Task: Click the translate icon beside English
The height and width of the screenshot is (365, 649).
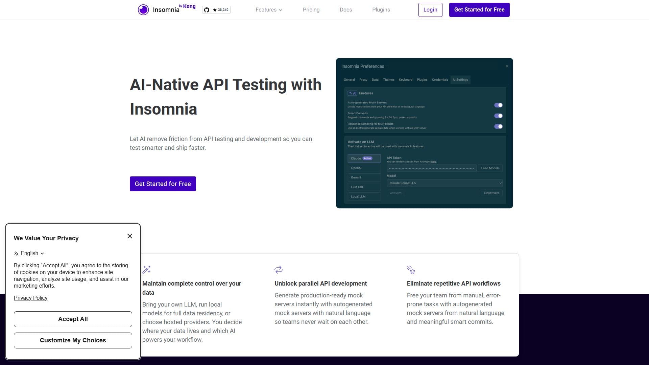Action: pyautogui.click(x=16, y=253)
